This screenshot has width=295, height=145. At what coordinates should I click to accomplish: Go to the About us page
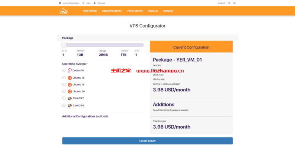[153, 11]
